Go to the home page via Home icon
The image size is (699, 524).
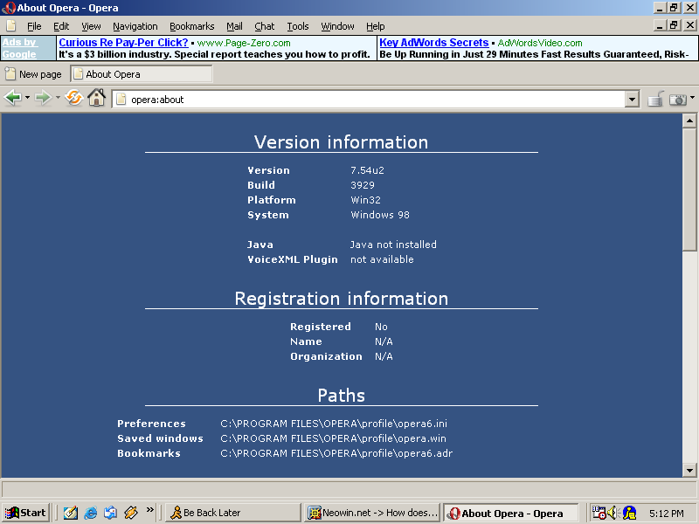pyautogui.click(x=96, y=97)
